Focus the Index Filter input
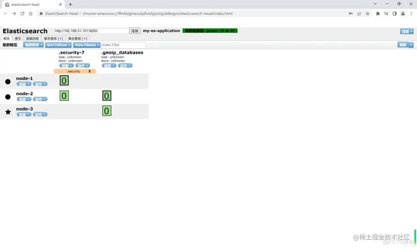This screenshot has width=417, height=248. 123,45
